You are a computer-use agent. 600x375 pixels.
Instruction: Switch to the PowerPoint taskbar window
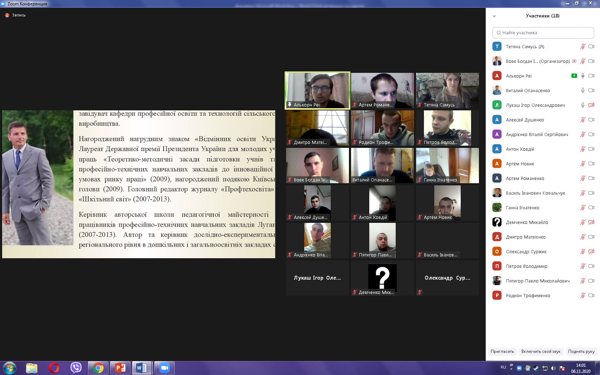(x=120, y=367)
